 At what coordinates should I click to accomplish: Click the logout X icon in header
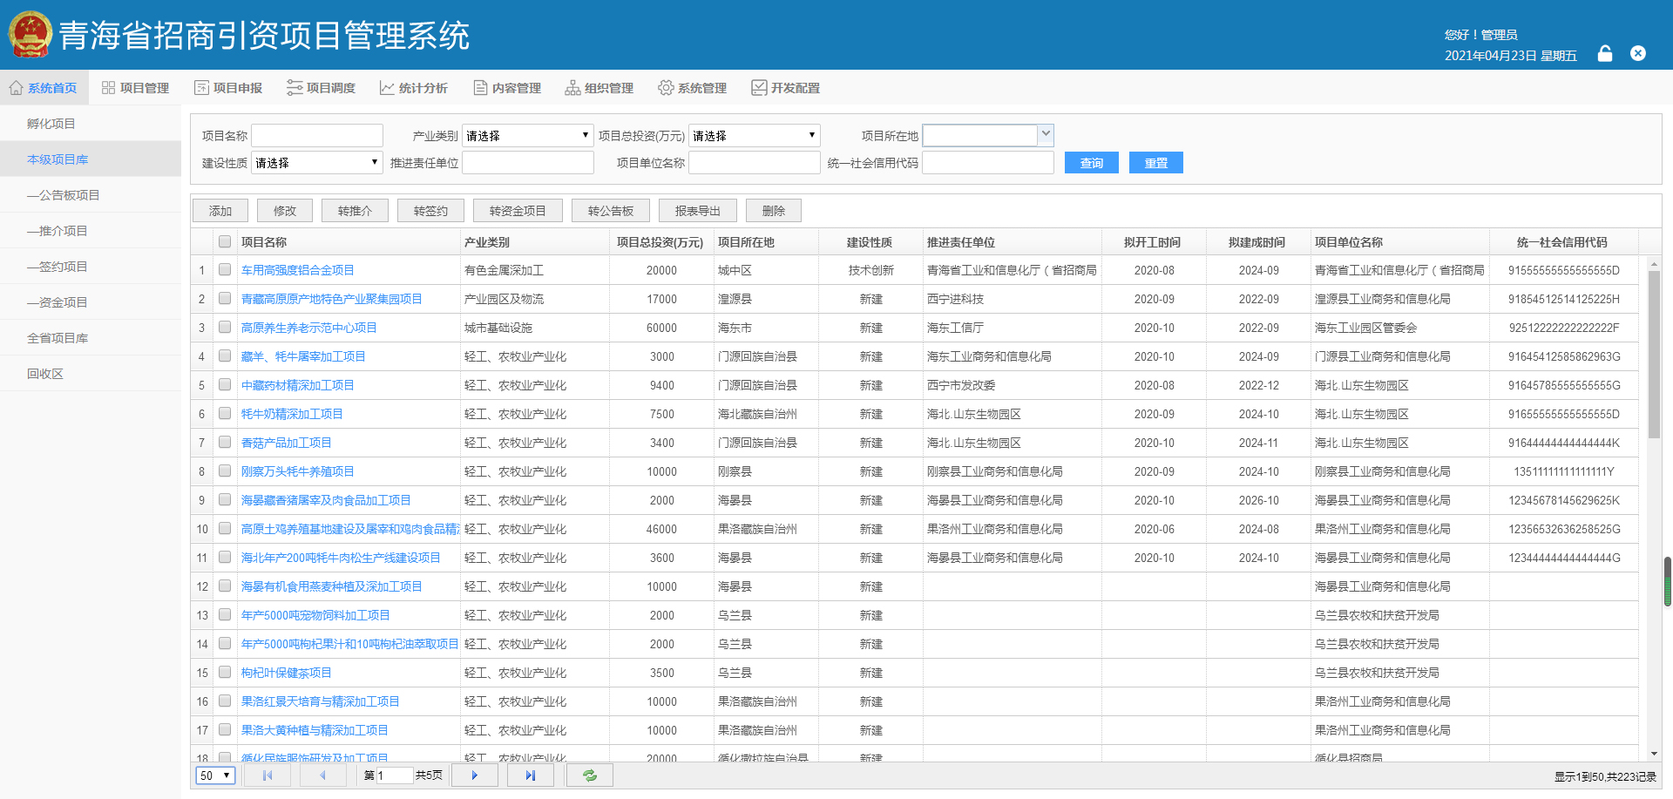pos(1638,54)
